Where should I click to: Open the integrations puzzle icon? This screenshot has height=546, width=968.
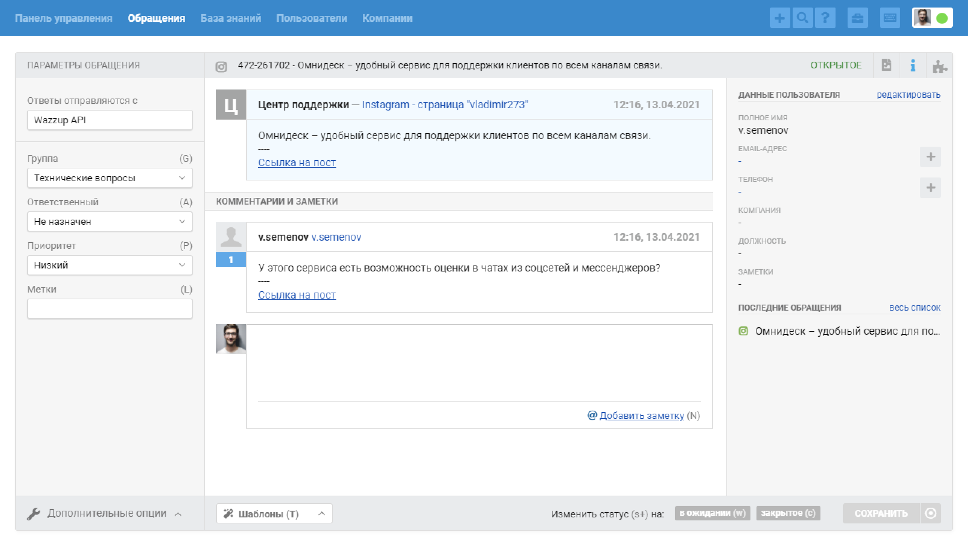coord(940,67)
